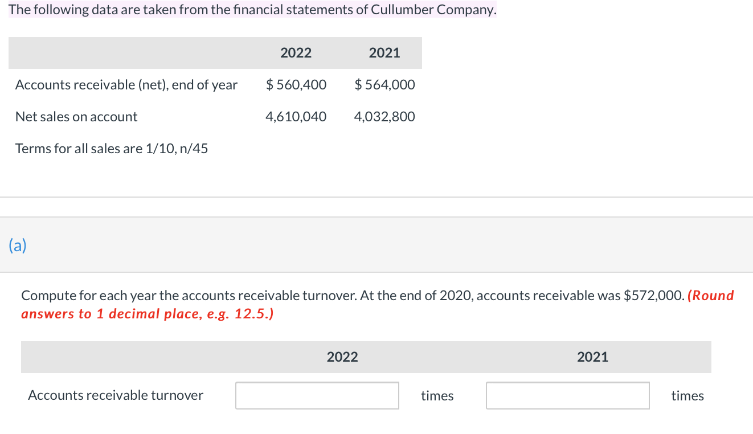Viewport: 753px width, 434px height.
Task: Click the 'times' label after 2021 input
Action: 687,396
